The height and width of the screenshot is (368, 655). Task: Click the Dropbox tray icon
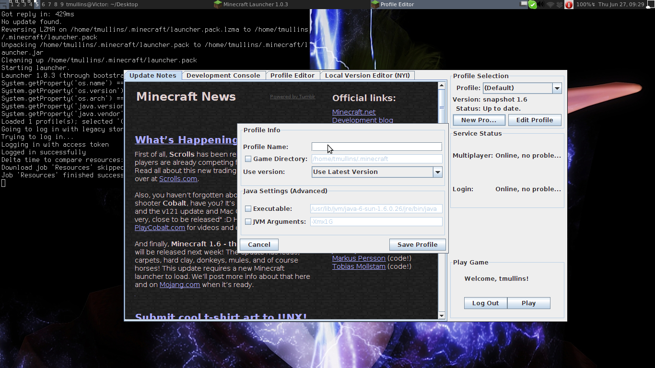559,4
